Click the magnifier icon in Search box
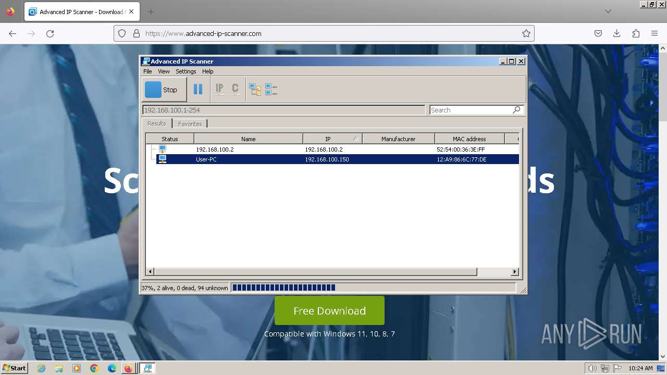667x375 pixels. [x=516, y=110]
